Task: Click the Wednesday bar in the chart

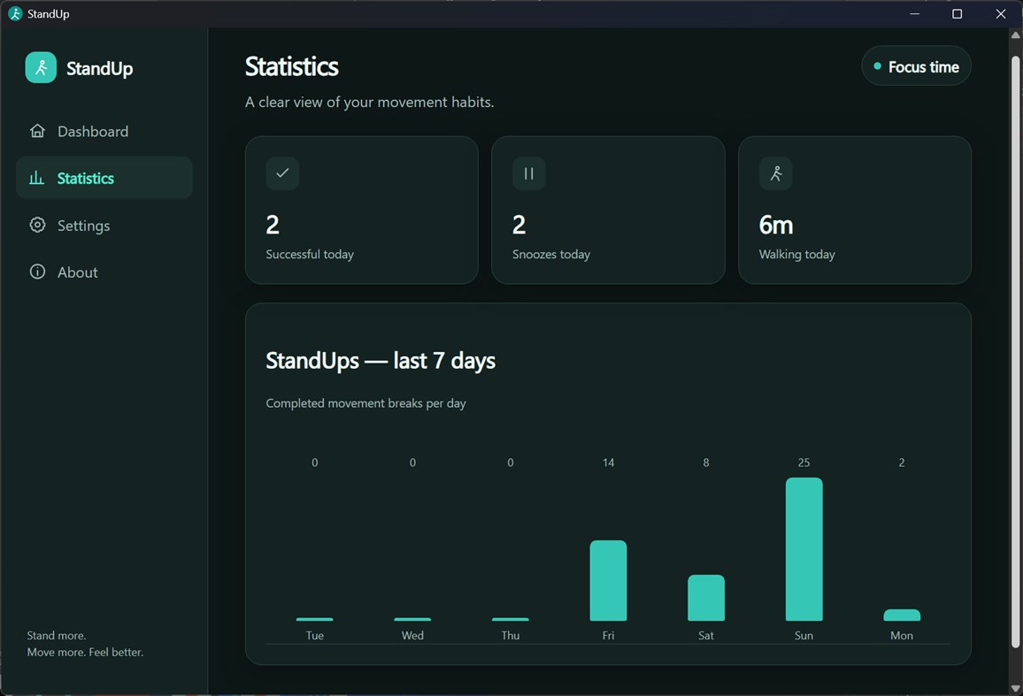Action: click(x=412, y=619)
